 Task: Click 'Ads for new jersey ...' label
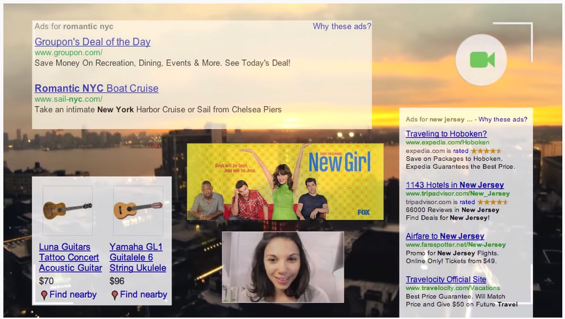pyautogui.click(x=439, y=120)
